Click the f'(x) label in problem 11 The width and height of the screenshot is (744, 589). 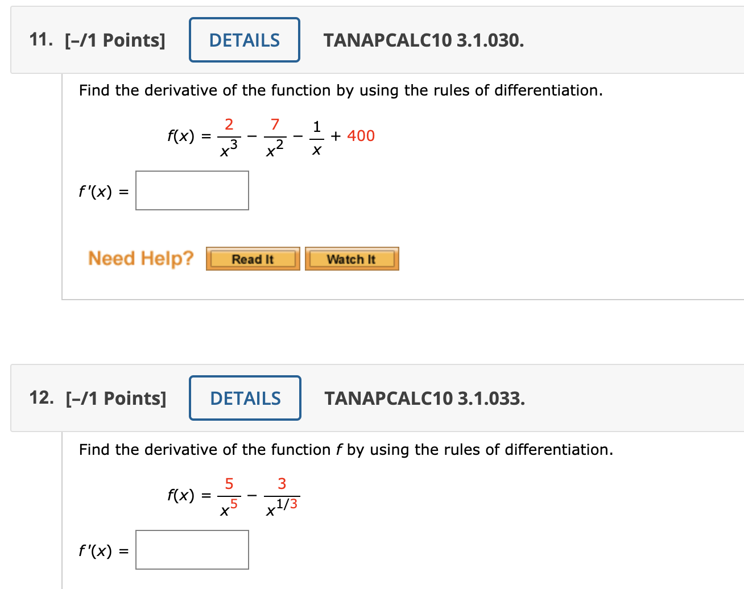point(101,192)
